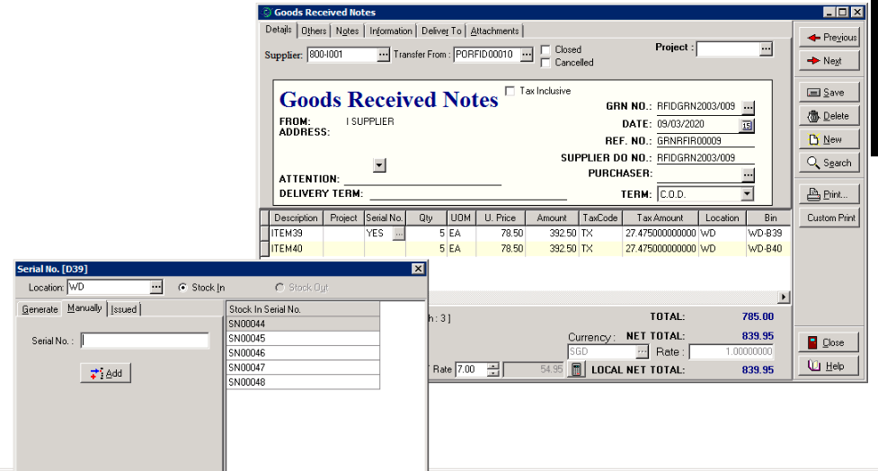This screenshot has height=471, width=878.
Task: Click the Location field in Serial dialog
Action: click(x=110, y=288)
